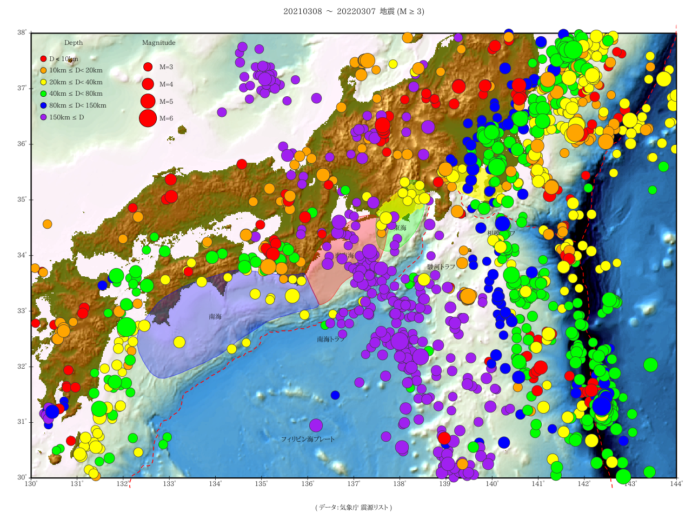The image size is (692, 519).
Task: Click the M=4 magnitude legend circle
Action: 148,84
